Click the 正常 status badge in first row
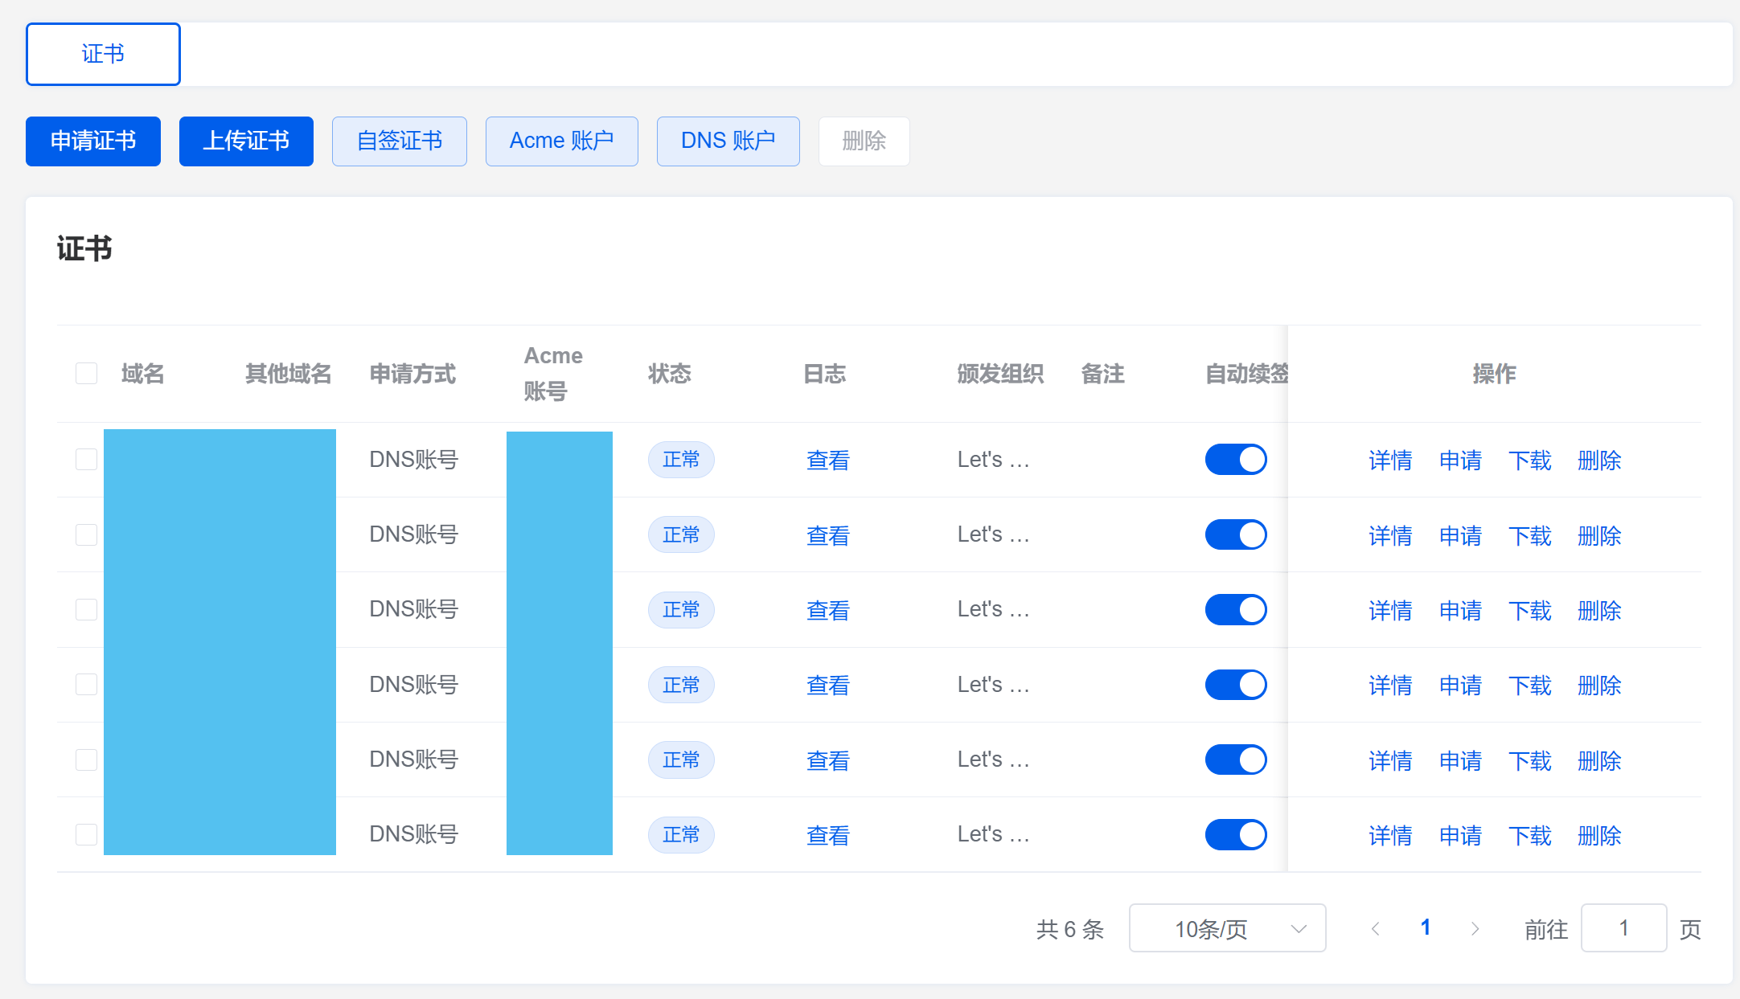Viewport: 1740px width, 999px height. [681, 460]
